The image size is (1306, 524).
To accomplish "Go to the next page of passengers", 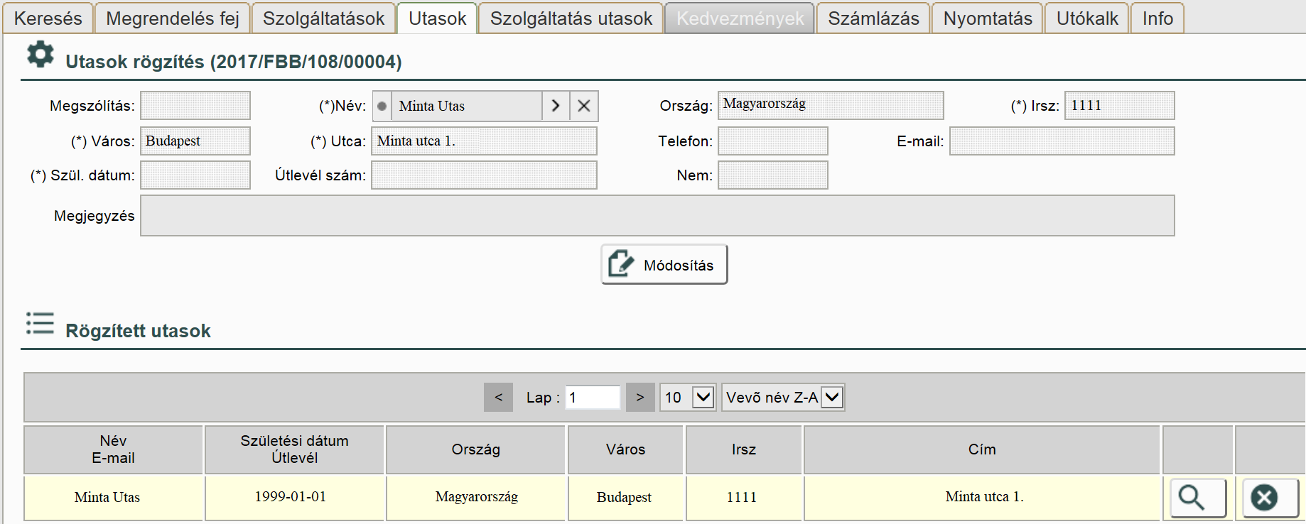I will 639,398.
